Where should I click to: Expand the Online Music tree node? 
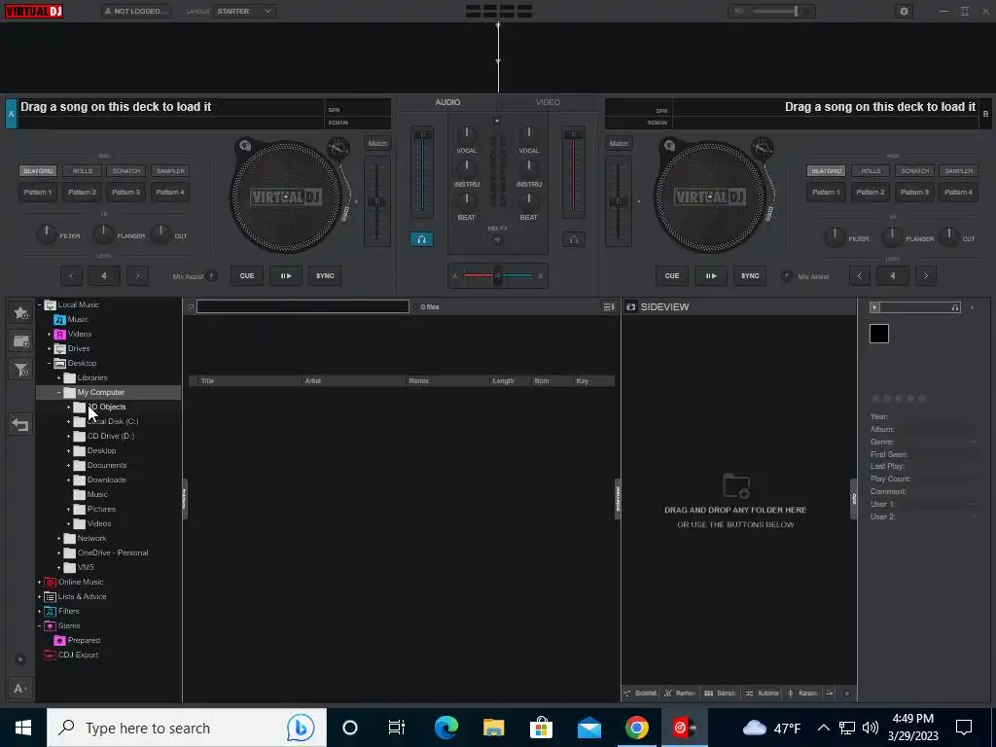39,582
